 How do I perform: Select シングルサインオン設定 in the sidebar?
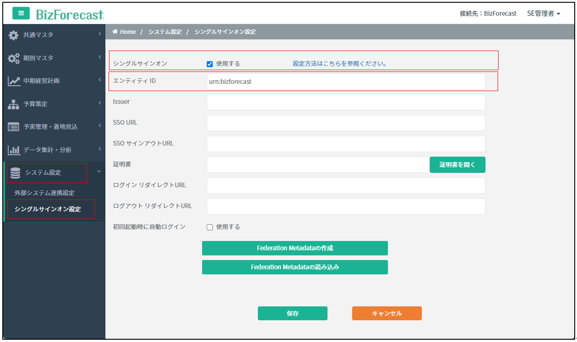[x=47, y=209]
